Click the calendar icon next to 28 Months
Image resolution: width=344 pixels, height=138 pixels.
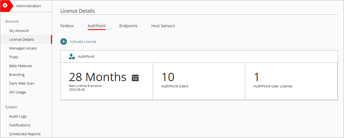135,78
